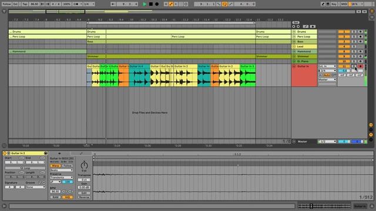Click the Stop button in the transport
This screenshot has width=376, height=211.
coord(151,4)
